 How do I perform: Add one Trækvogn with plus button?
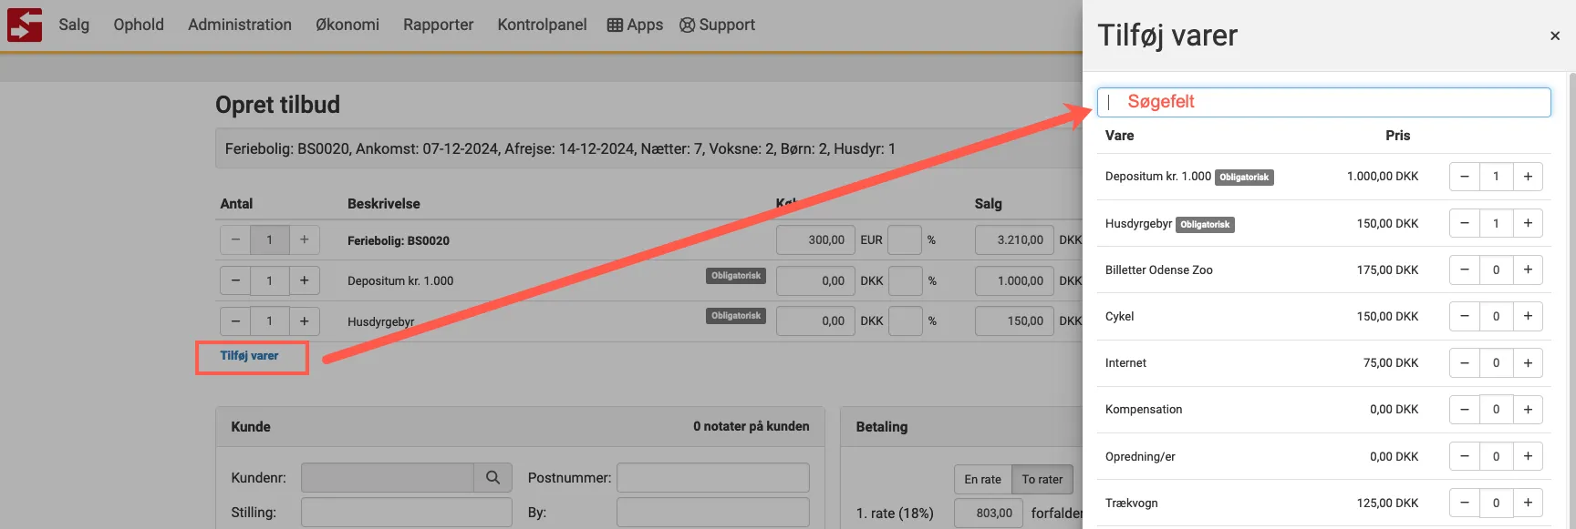[1528, 503]
